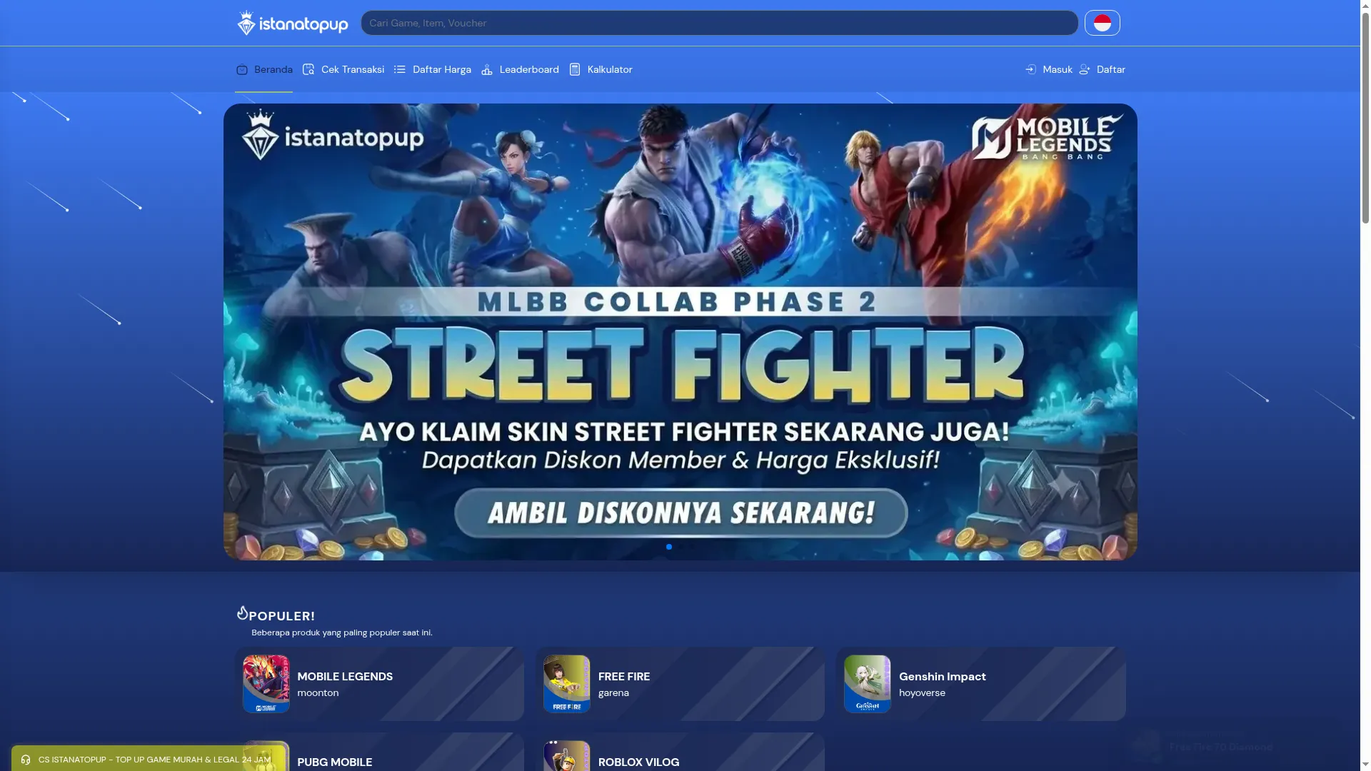This screenshot has height=771, width=1371.
Task: Select the first carousel dot indicator
Action: [x=669, y=547]
